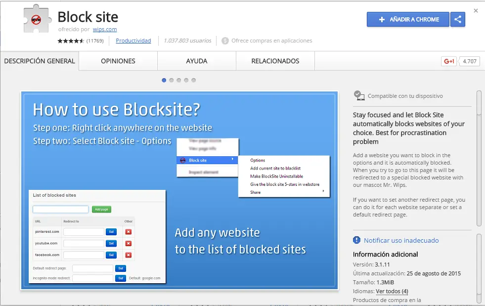Screen dimensions: 485x306
Task: Select the first screenshot carousel dot
Action: [164, 80]
